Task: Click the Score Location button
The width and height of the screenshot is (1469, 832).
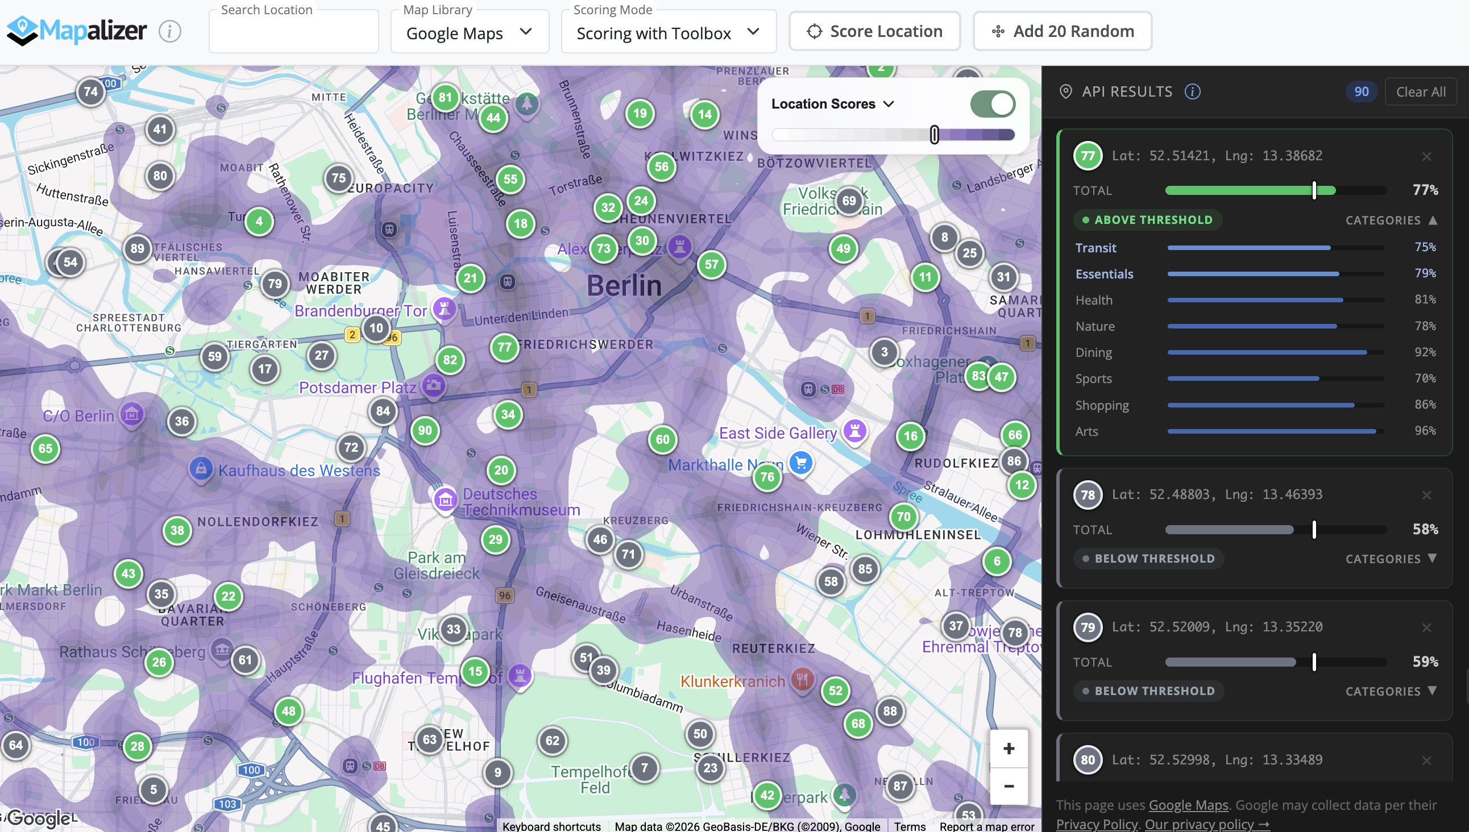Action: click(874, 31)
